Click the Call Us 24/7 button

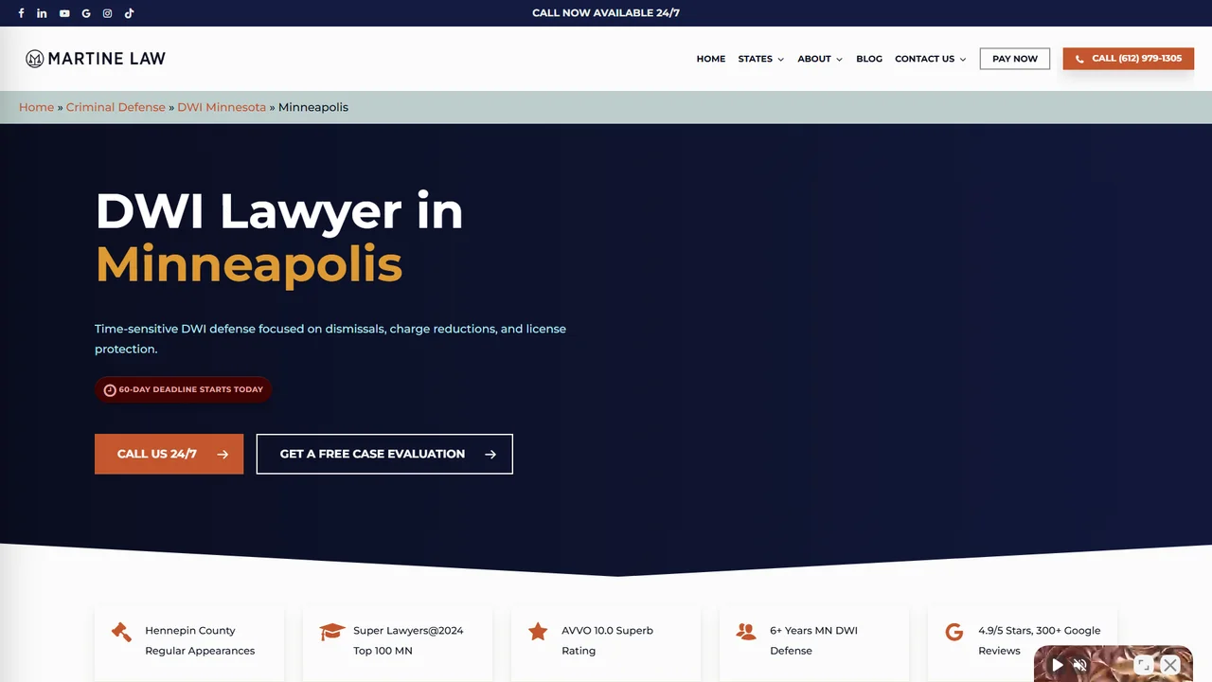pos(169,454)
